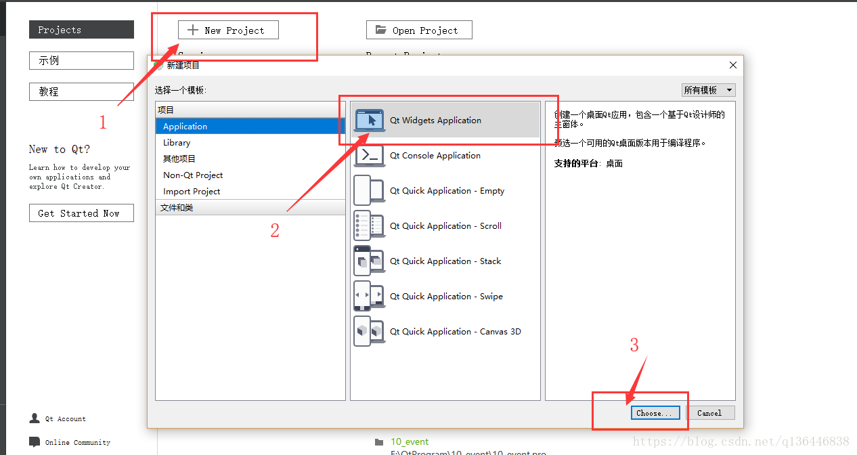Click the 项目 section header
The height and width of the screenshot is (455, 857).
click(250, 110)
